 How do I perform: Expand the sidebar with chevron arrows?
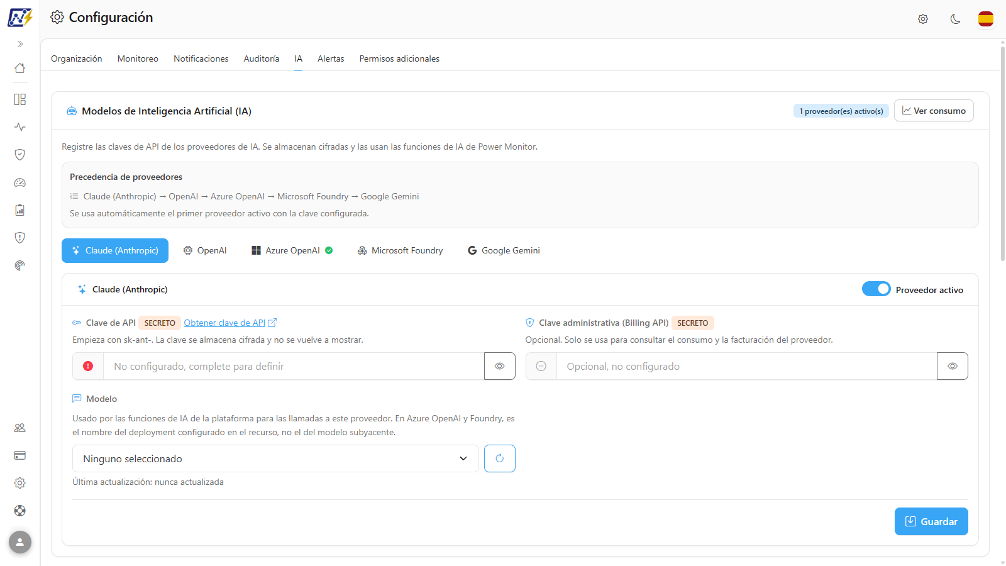[20, 44]
